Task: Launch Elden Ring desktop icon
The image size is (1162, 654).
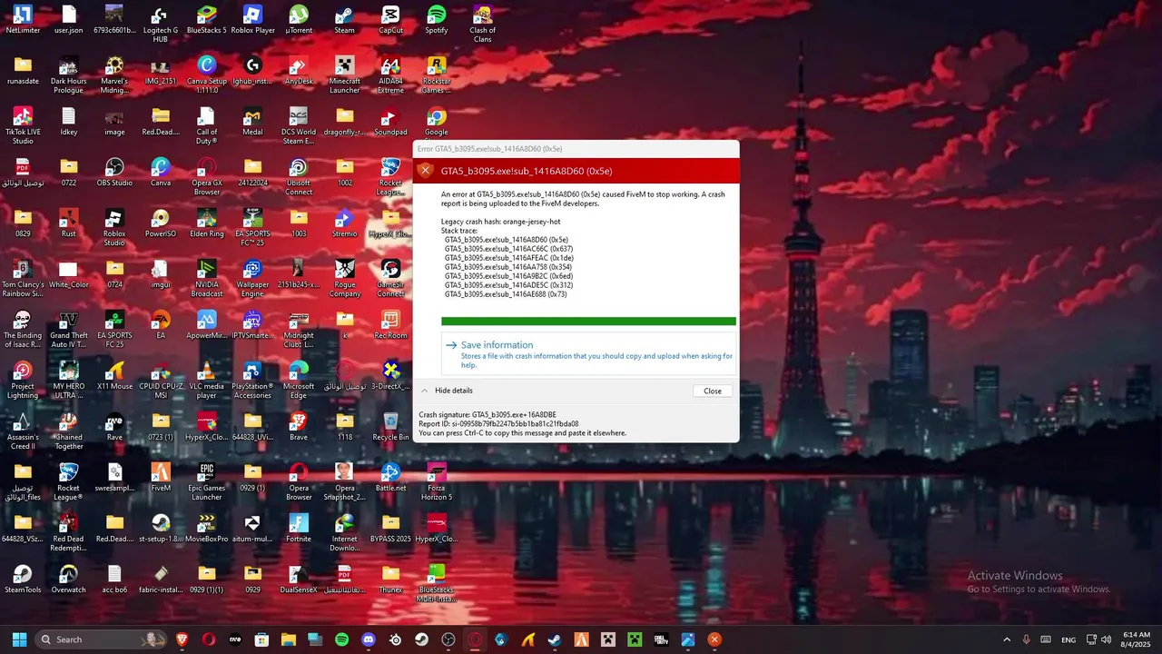Action: point(207,223)
